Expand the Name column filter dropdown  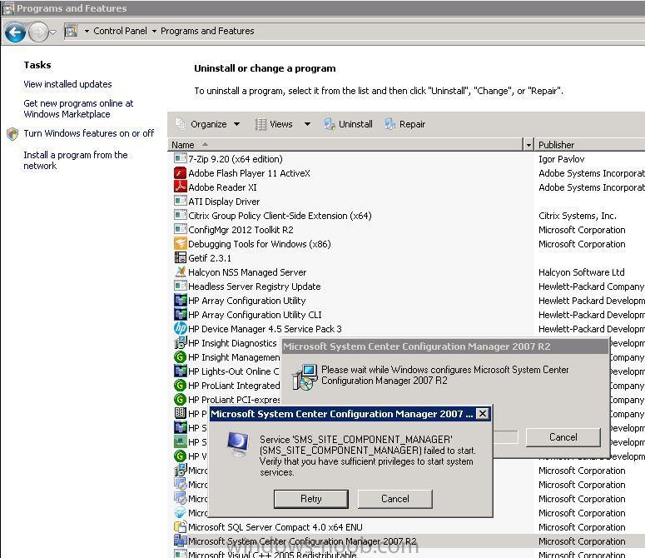coord(528,145)
